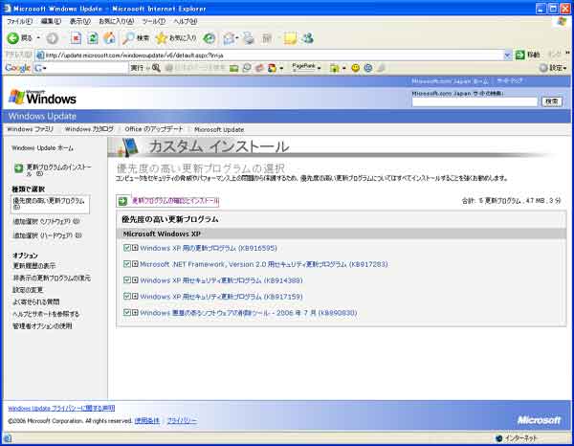
Task: Click the 設定の変更 option link
Action: 28,290
